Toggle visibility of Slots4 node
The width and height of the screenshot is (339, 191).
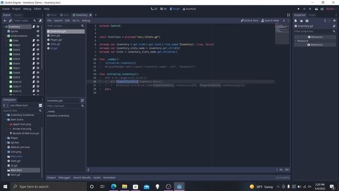[38, 54]
